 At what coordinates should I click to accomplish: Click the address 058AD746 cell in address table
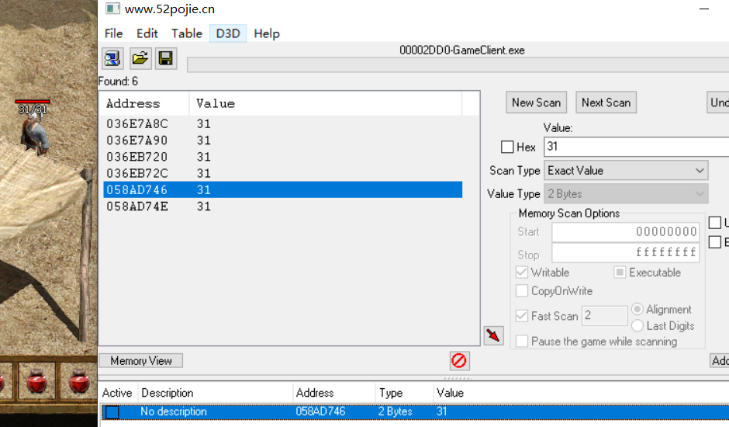coord(321,411)
